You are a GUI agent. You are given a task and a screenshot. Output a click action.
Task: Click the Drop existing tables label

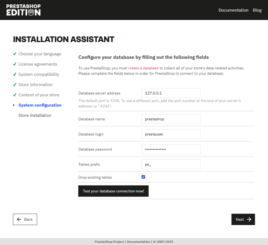pos(95,178)
